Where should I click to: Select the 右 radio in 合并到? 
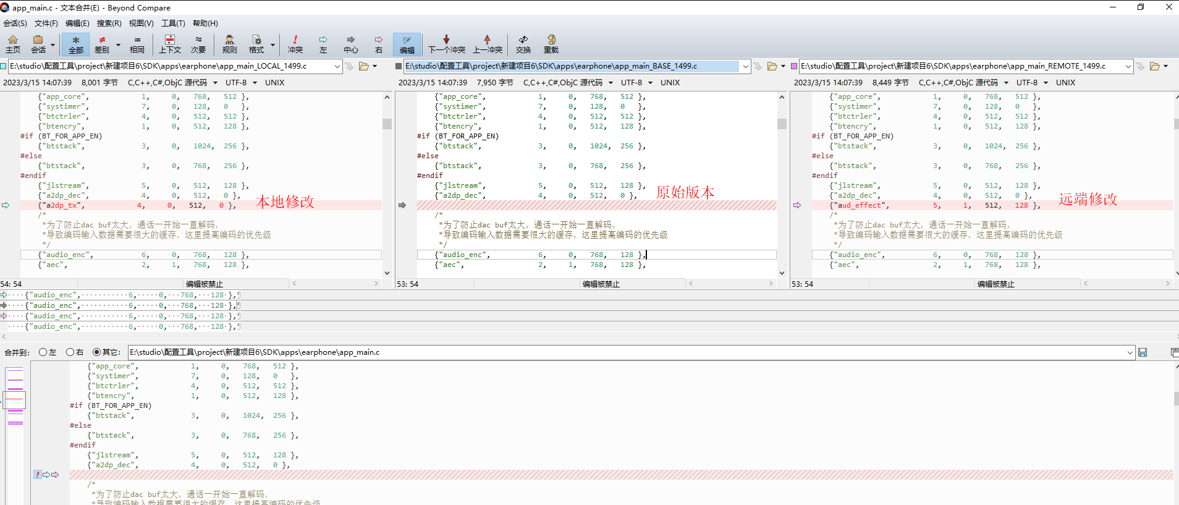click(70, 352)
